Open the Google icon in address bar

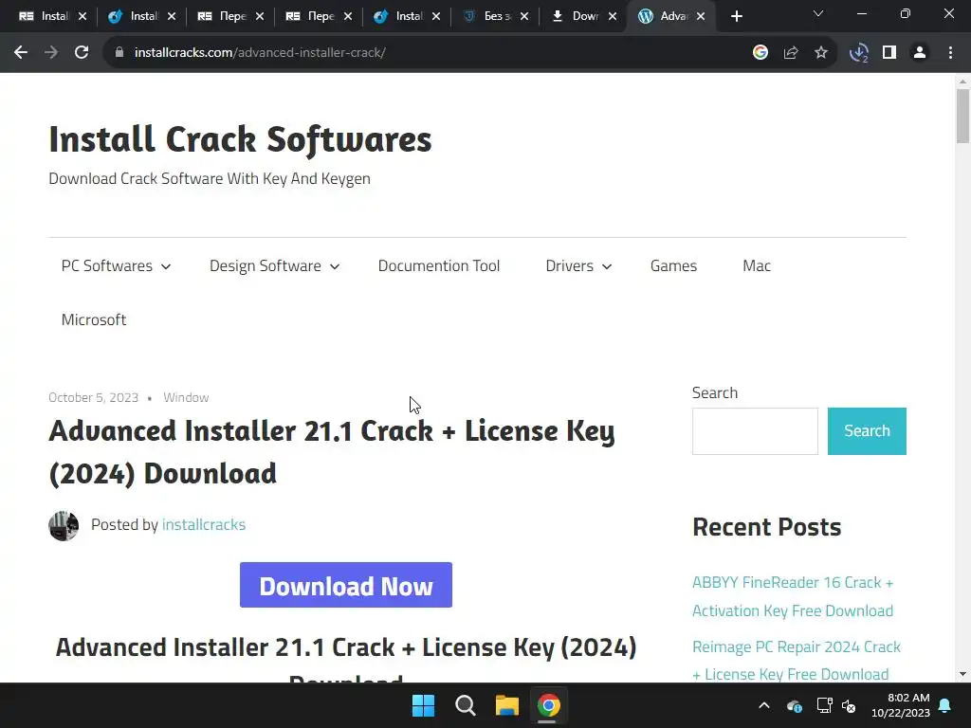click(x=760, y=53)
